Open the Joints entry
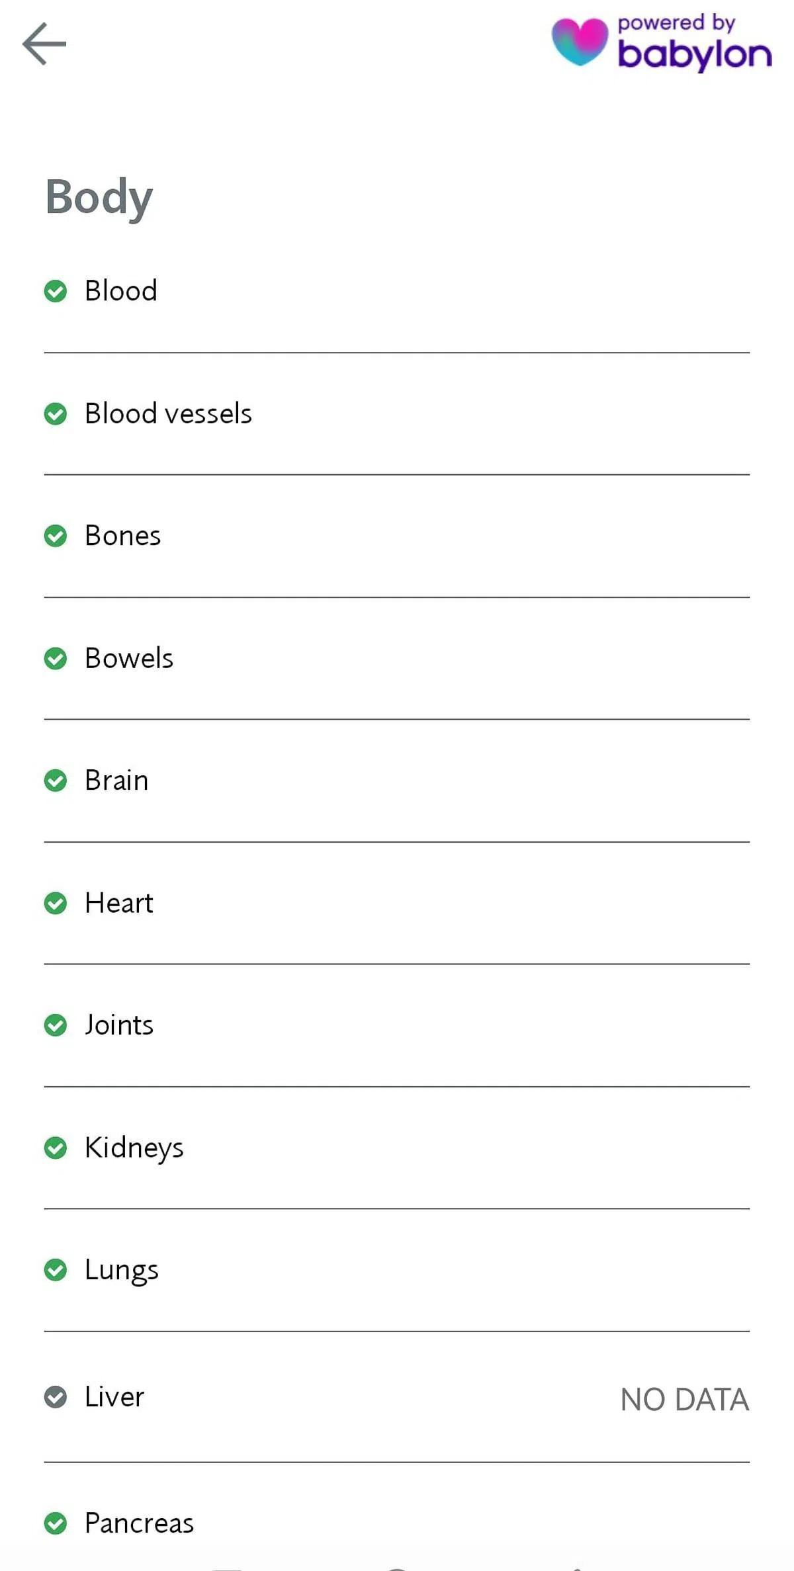This screenshot has width=794, height=1571. (119, 1025)
